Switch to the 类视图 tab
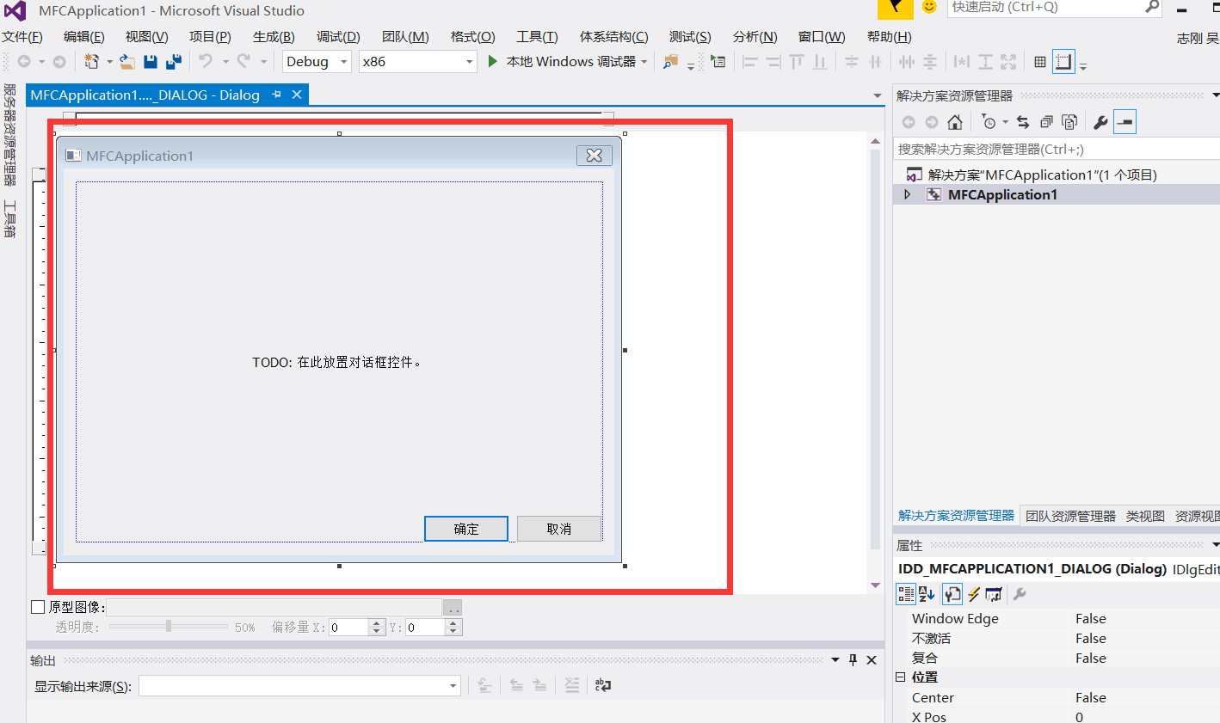The height and width of the screenshot is (723, 1220). [x=1145, y=516]
